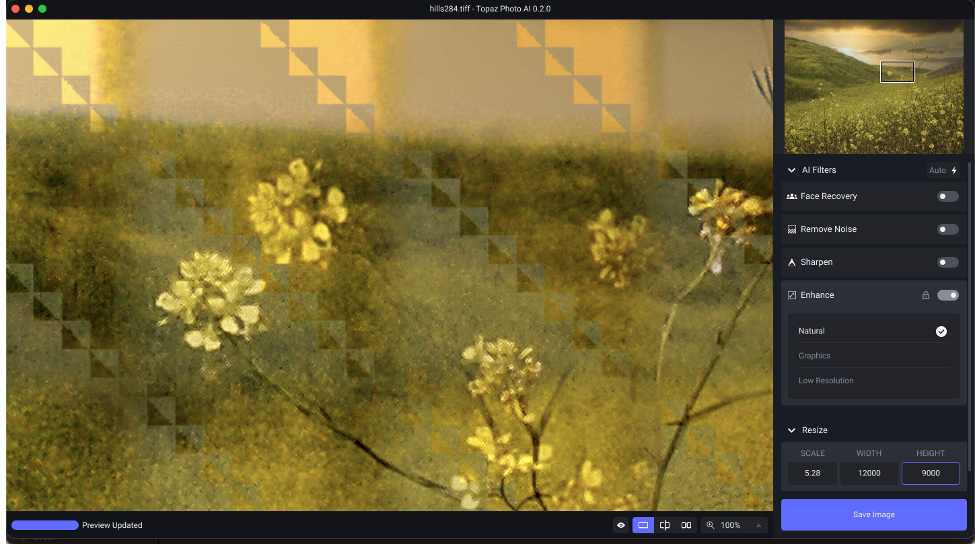Turn on the Remove Noise switch
The height and width of the screenshot is (544, 975).
[x=947, y=229]
